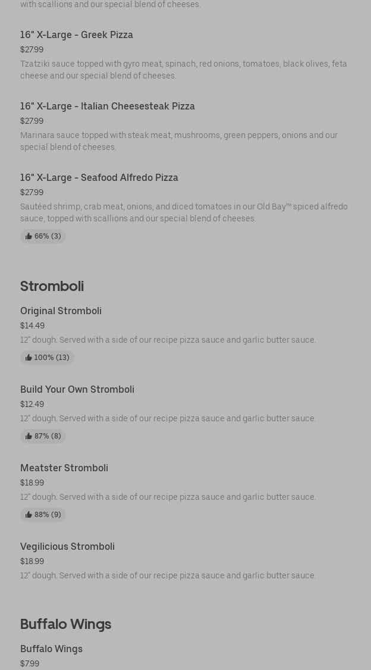This screenshot has height=670, width=371.
Task: Click the Buffalo Wings section heading
Action: 65,624
